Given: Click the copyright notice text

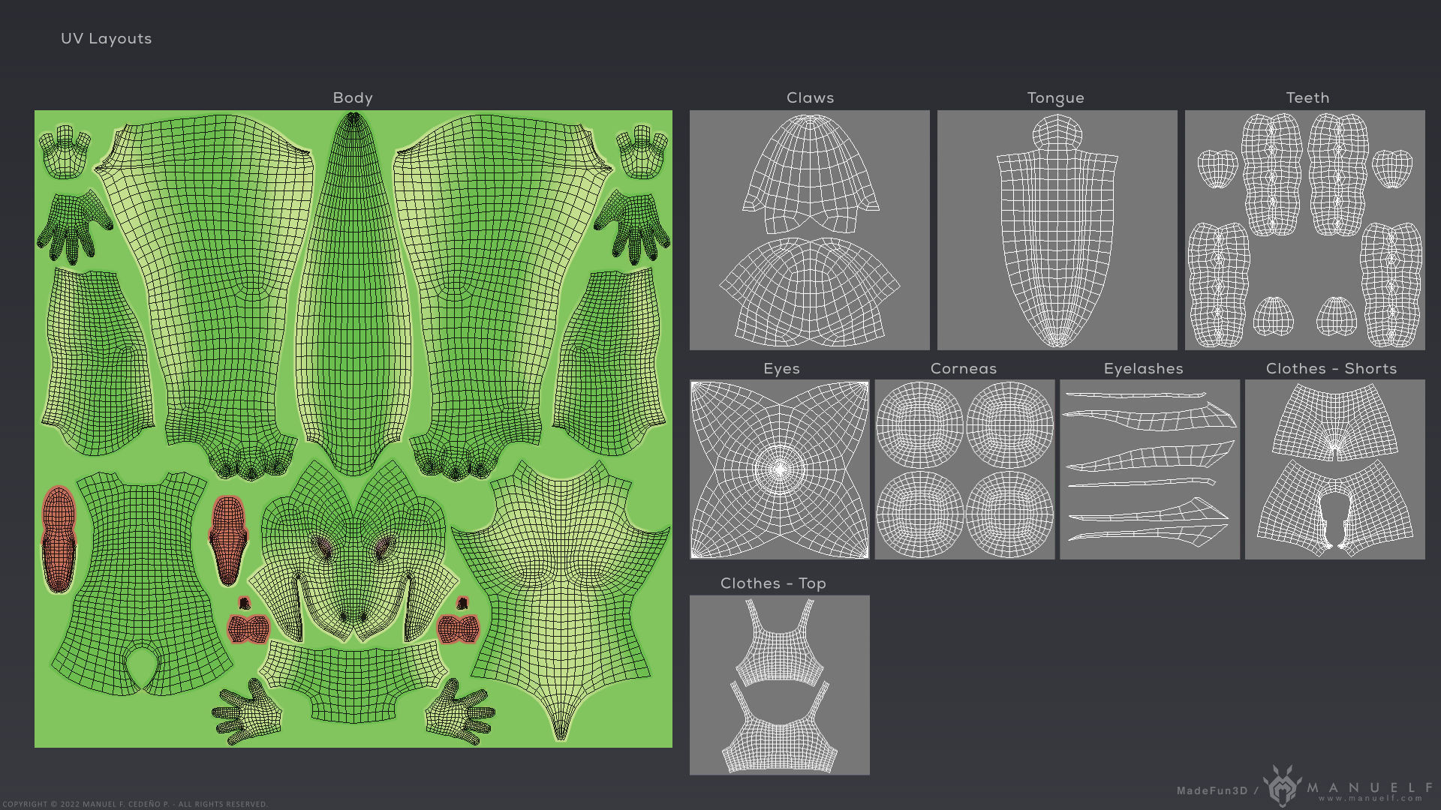Looking at the screenshot, I should click(x=135, y=804).
